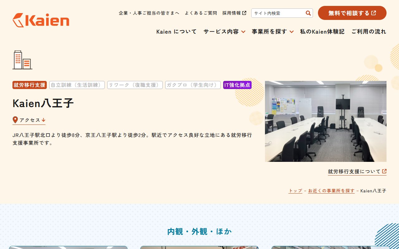Click the search magnifier icon

(308, 13)
